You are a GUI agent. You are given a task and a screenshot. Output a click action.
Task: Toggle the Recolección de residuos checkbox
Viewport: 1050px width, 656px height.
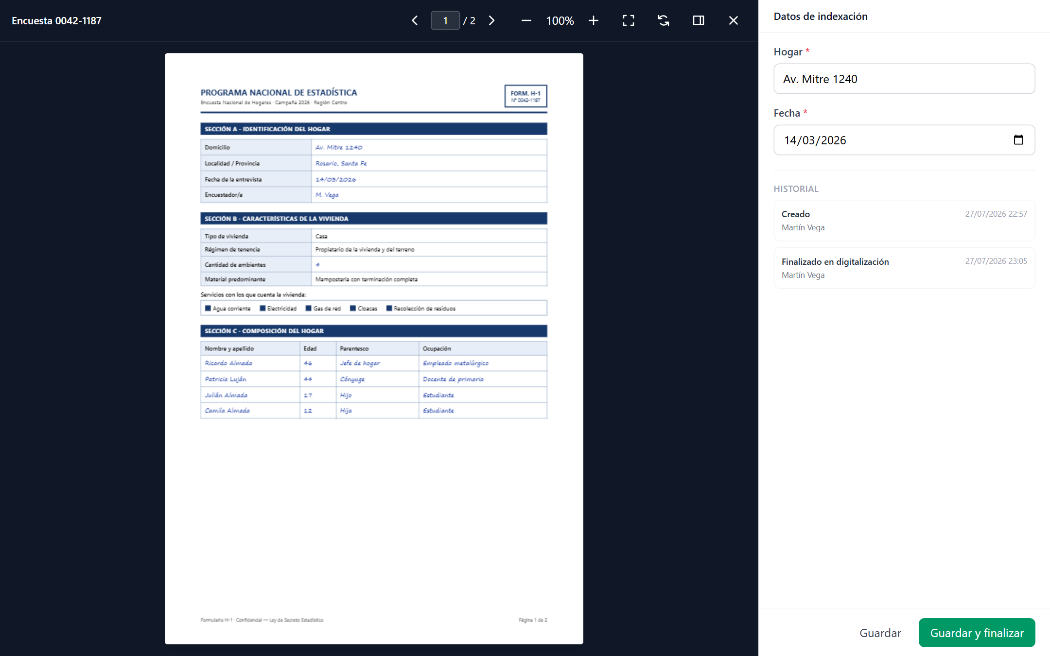(x=389, y=308)
